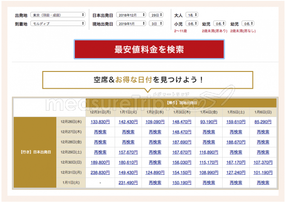Select the 157,670円 fare
This screenshot has width=286, height=202.
pyautogui.click(x=128, y=152)
